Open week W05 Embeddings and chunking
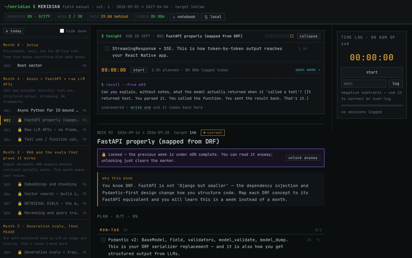412x258 pixels. [x=45, y=184]
